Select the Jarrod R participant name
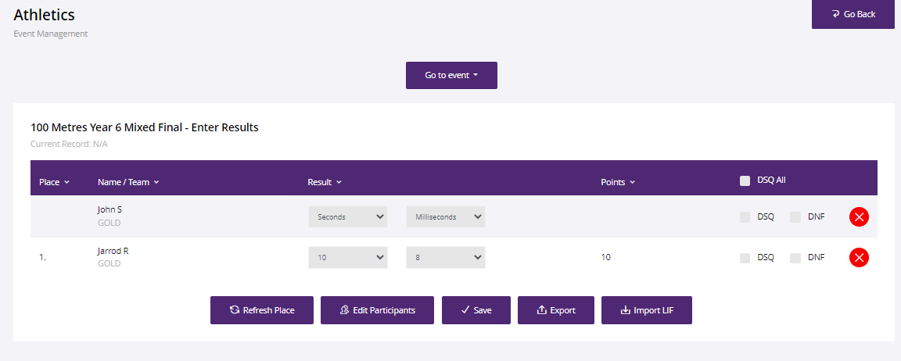Image resolution: width=901 pixels, height=361 pixels. coord(113,251)
